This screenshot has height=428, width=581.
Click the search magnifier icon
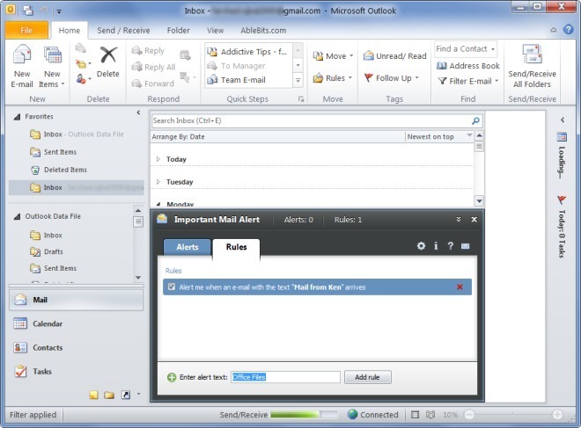pos(475,120)
